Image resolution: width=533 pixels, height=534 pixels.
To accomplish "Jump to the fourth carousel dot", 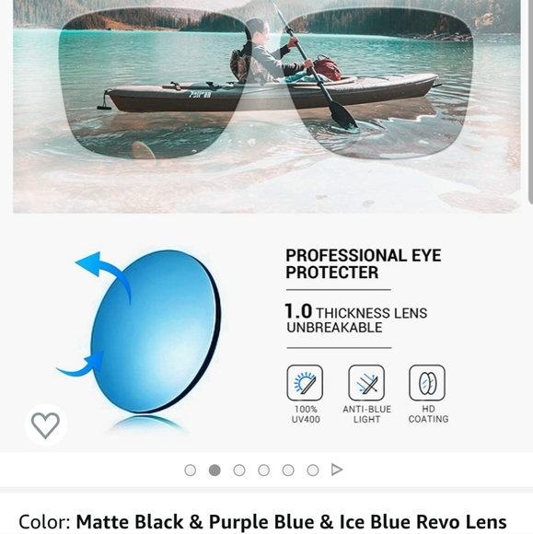I will [263, 470].
